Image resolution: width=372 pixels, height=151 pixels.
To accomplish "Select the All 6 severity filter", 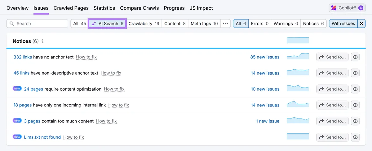I will [x=241, y=24].
